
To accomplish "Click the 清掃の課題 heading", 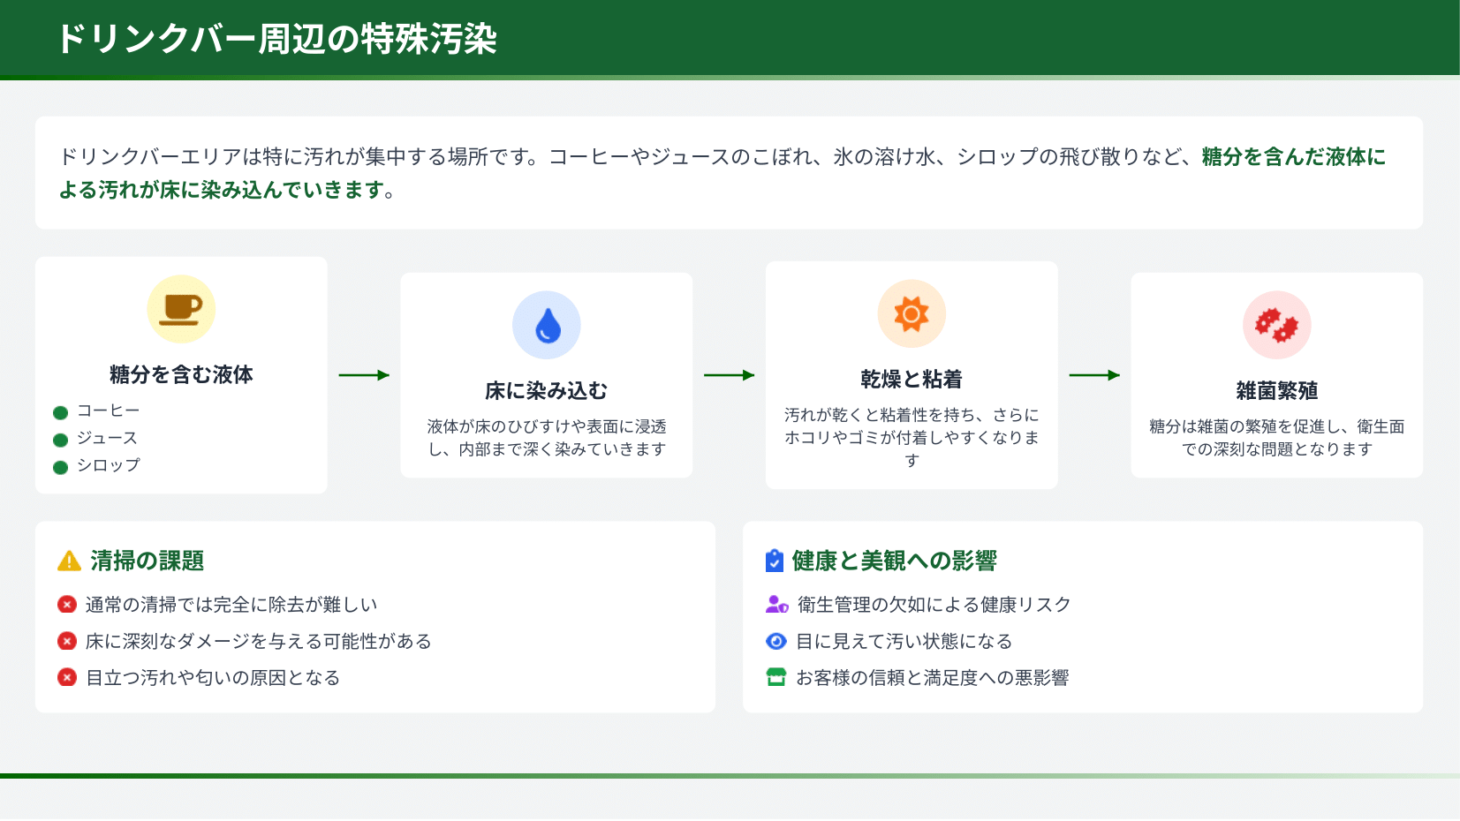I will [148, 561].
